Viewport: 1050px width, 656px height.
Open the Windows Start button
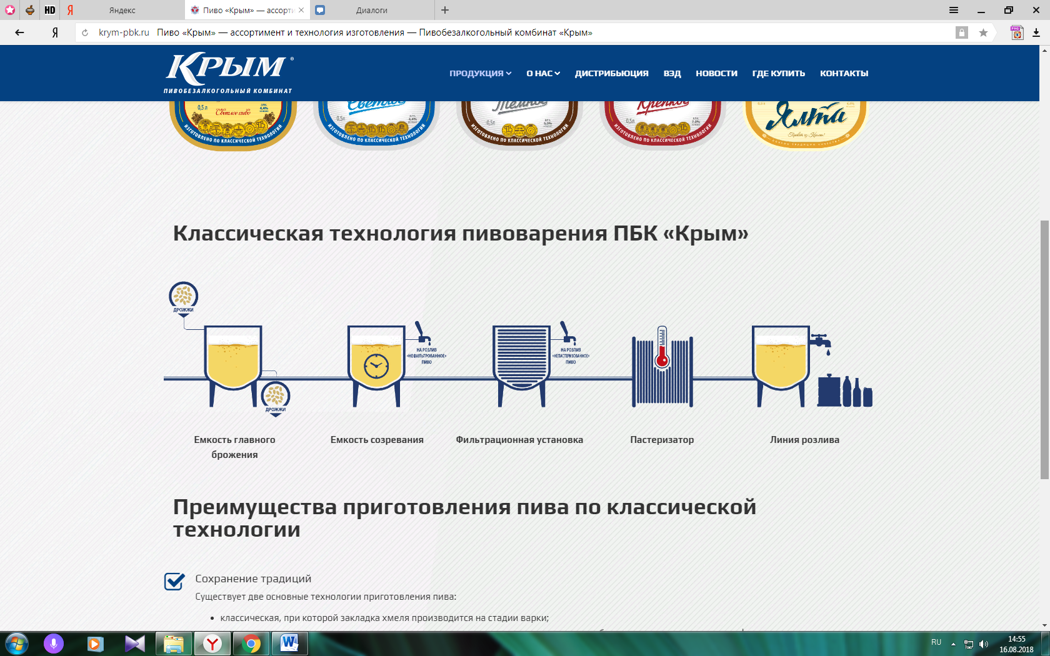coord(16,644)
